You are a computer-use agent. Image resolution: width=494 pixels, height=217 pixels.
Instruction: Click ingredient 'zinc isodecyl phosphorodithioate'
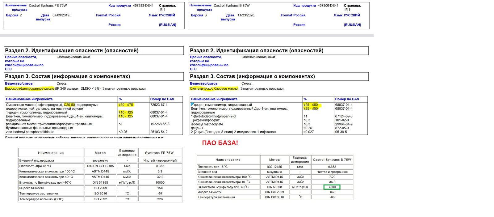pyautogui.click(x=30, y=132)
